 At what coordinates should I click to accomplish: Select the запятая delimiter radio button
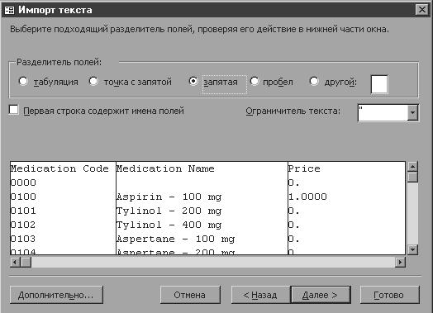pyautogui.click(x=193, y=81)
